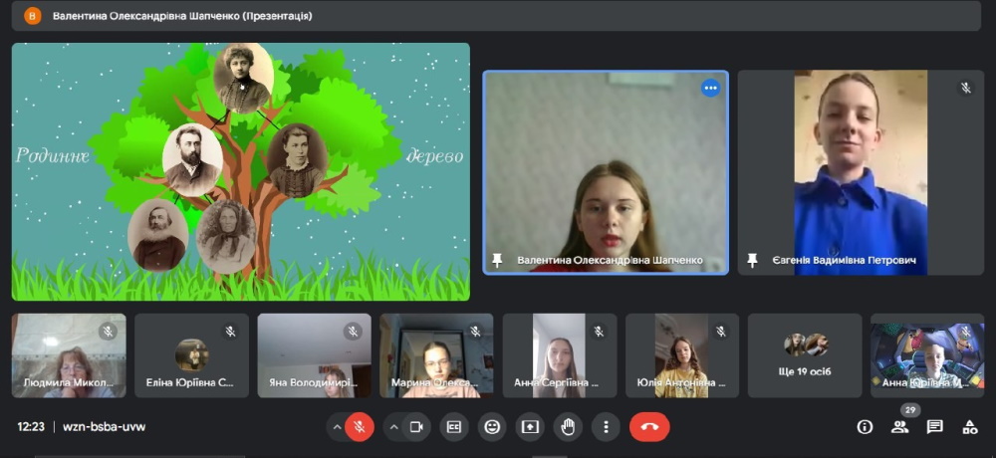This screenshot has height=458, width=996.
Task: Click muted mic icon on Анна Юріївна tile
Action: 966,331
